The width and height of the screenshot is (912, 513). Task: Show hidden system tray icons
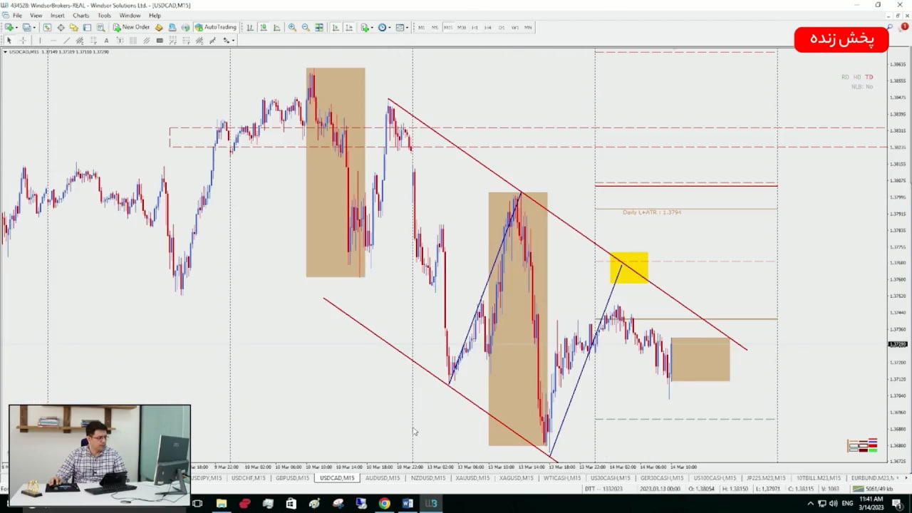[810, 504]
